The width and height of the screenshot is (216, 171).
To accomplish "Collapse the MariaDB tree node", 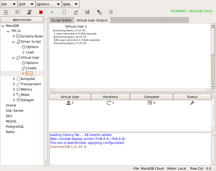I will (3, 26).
